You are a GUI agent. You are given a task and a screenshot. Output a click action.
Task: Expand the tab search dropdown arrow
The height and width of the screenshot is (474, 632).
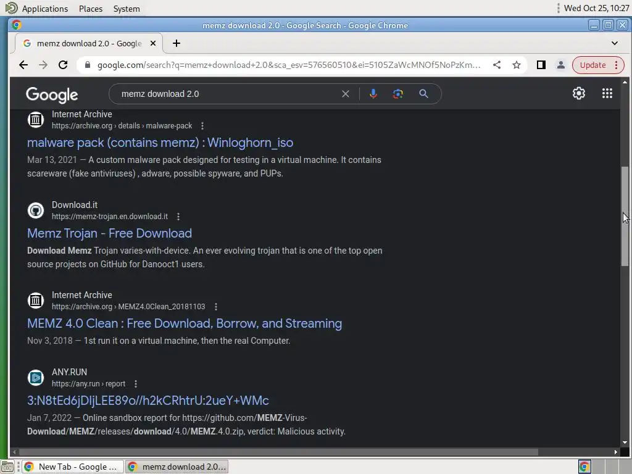click(x=615, y=43)
